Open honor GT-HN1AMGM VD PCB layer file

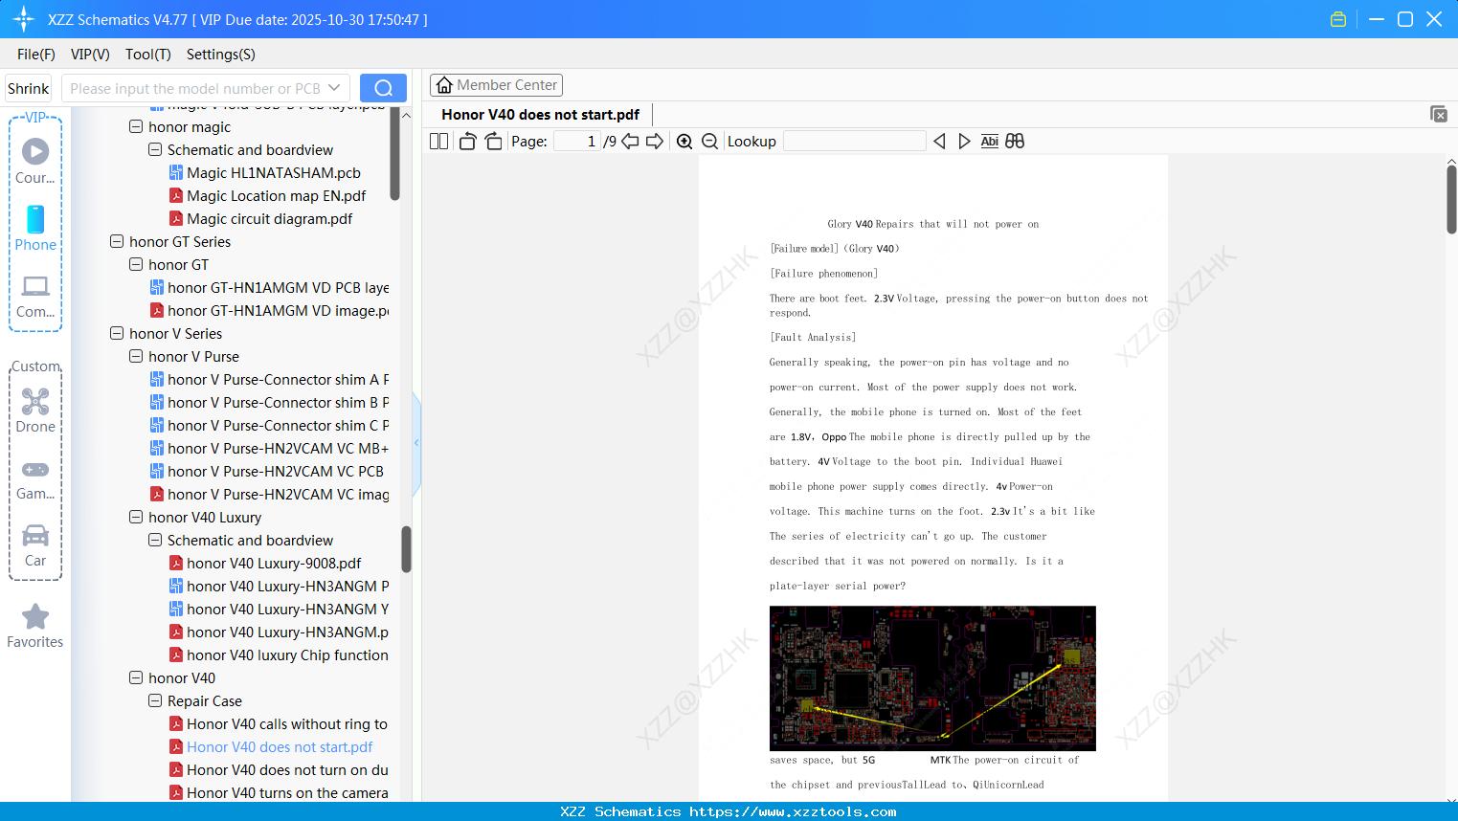click(269, 288)
